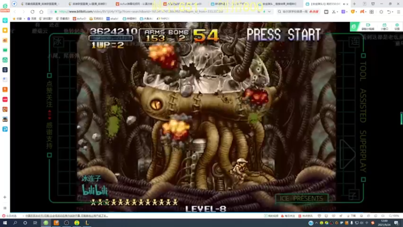The height and width of the screenshot is (227, 403).
Task: Click the purple square extension icon
Action: (344, 12)
